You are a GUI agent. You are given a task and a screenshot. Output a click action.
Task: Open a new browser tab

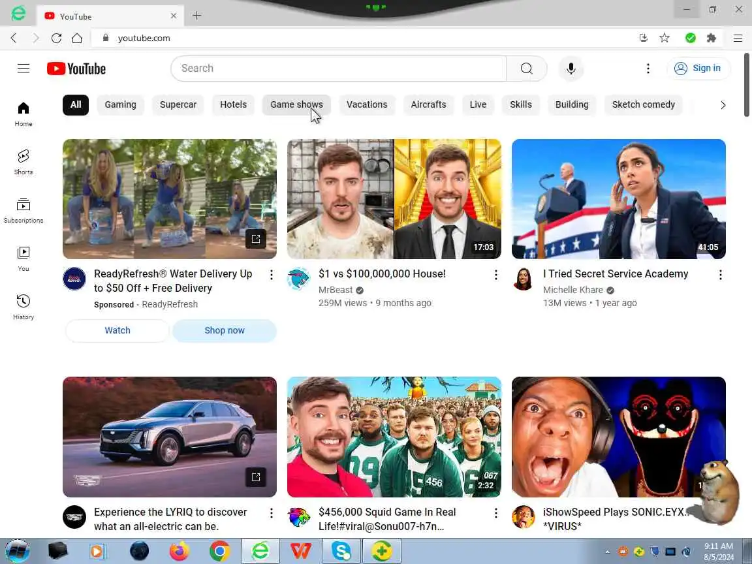tap(196, 16)
